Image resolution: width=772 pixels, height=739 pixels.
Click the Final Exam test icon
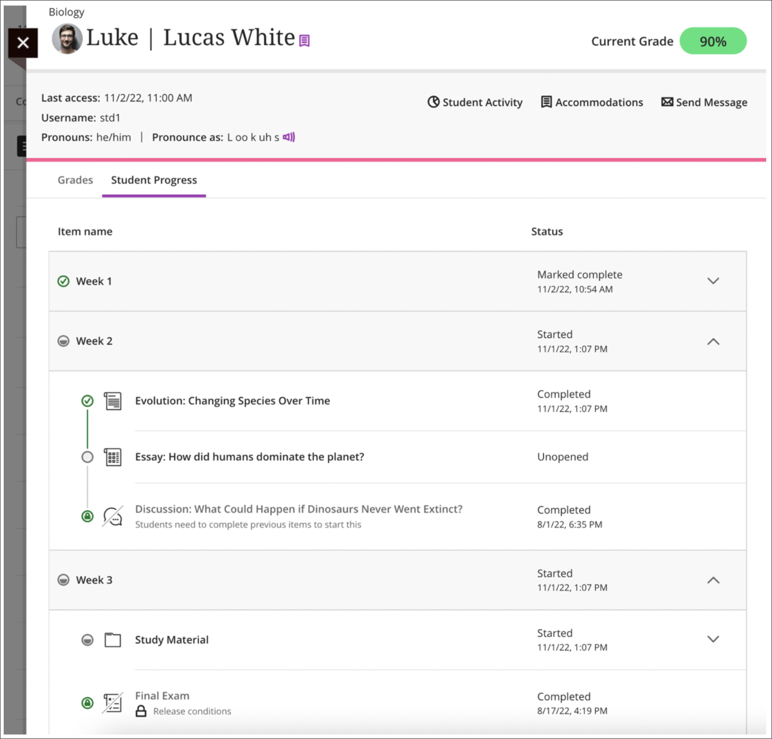pyautogui.click(x=113, y=703)
